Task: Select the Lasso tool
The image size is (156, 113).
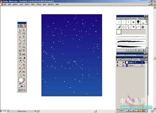Action: click(x=24, y=33)
